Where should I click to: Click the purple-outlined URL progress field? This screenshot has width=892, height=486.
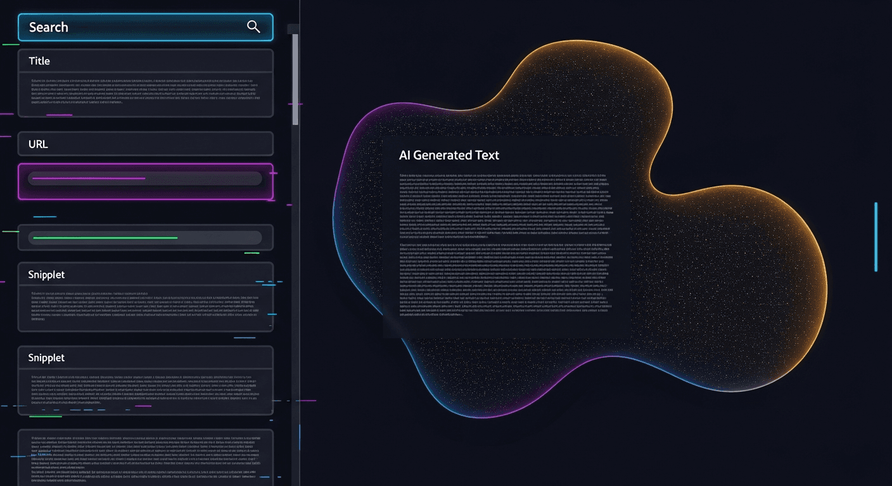pyautogui.click(x=144, y=182)
